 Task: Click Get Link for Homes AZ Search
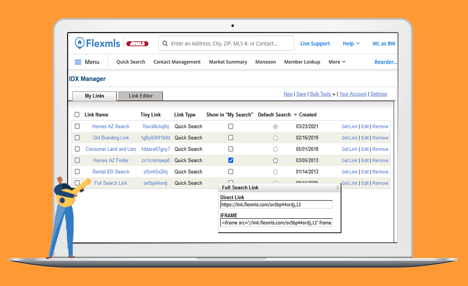click(350, 126)
